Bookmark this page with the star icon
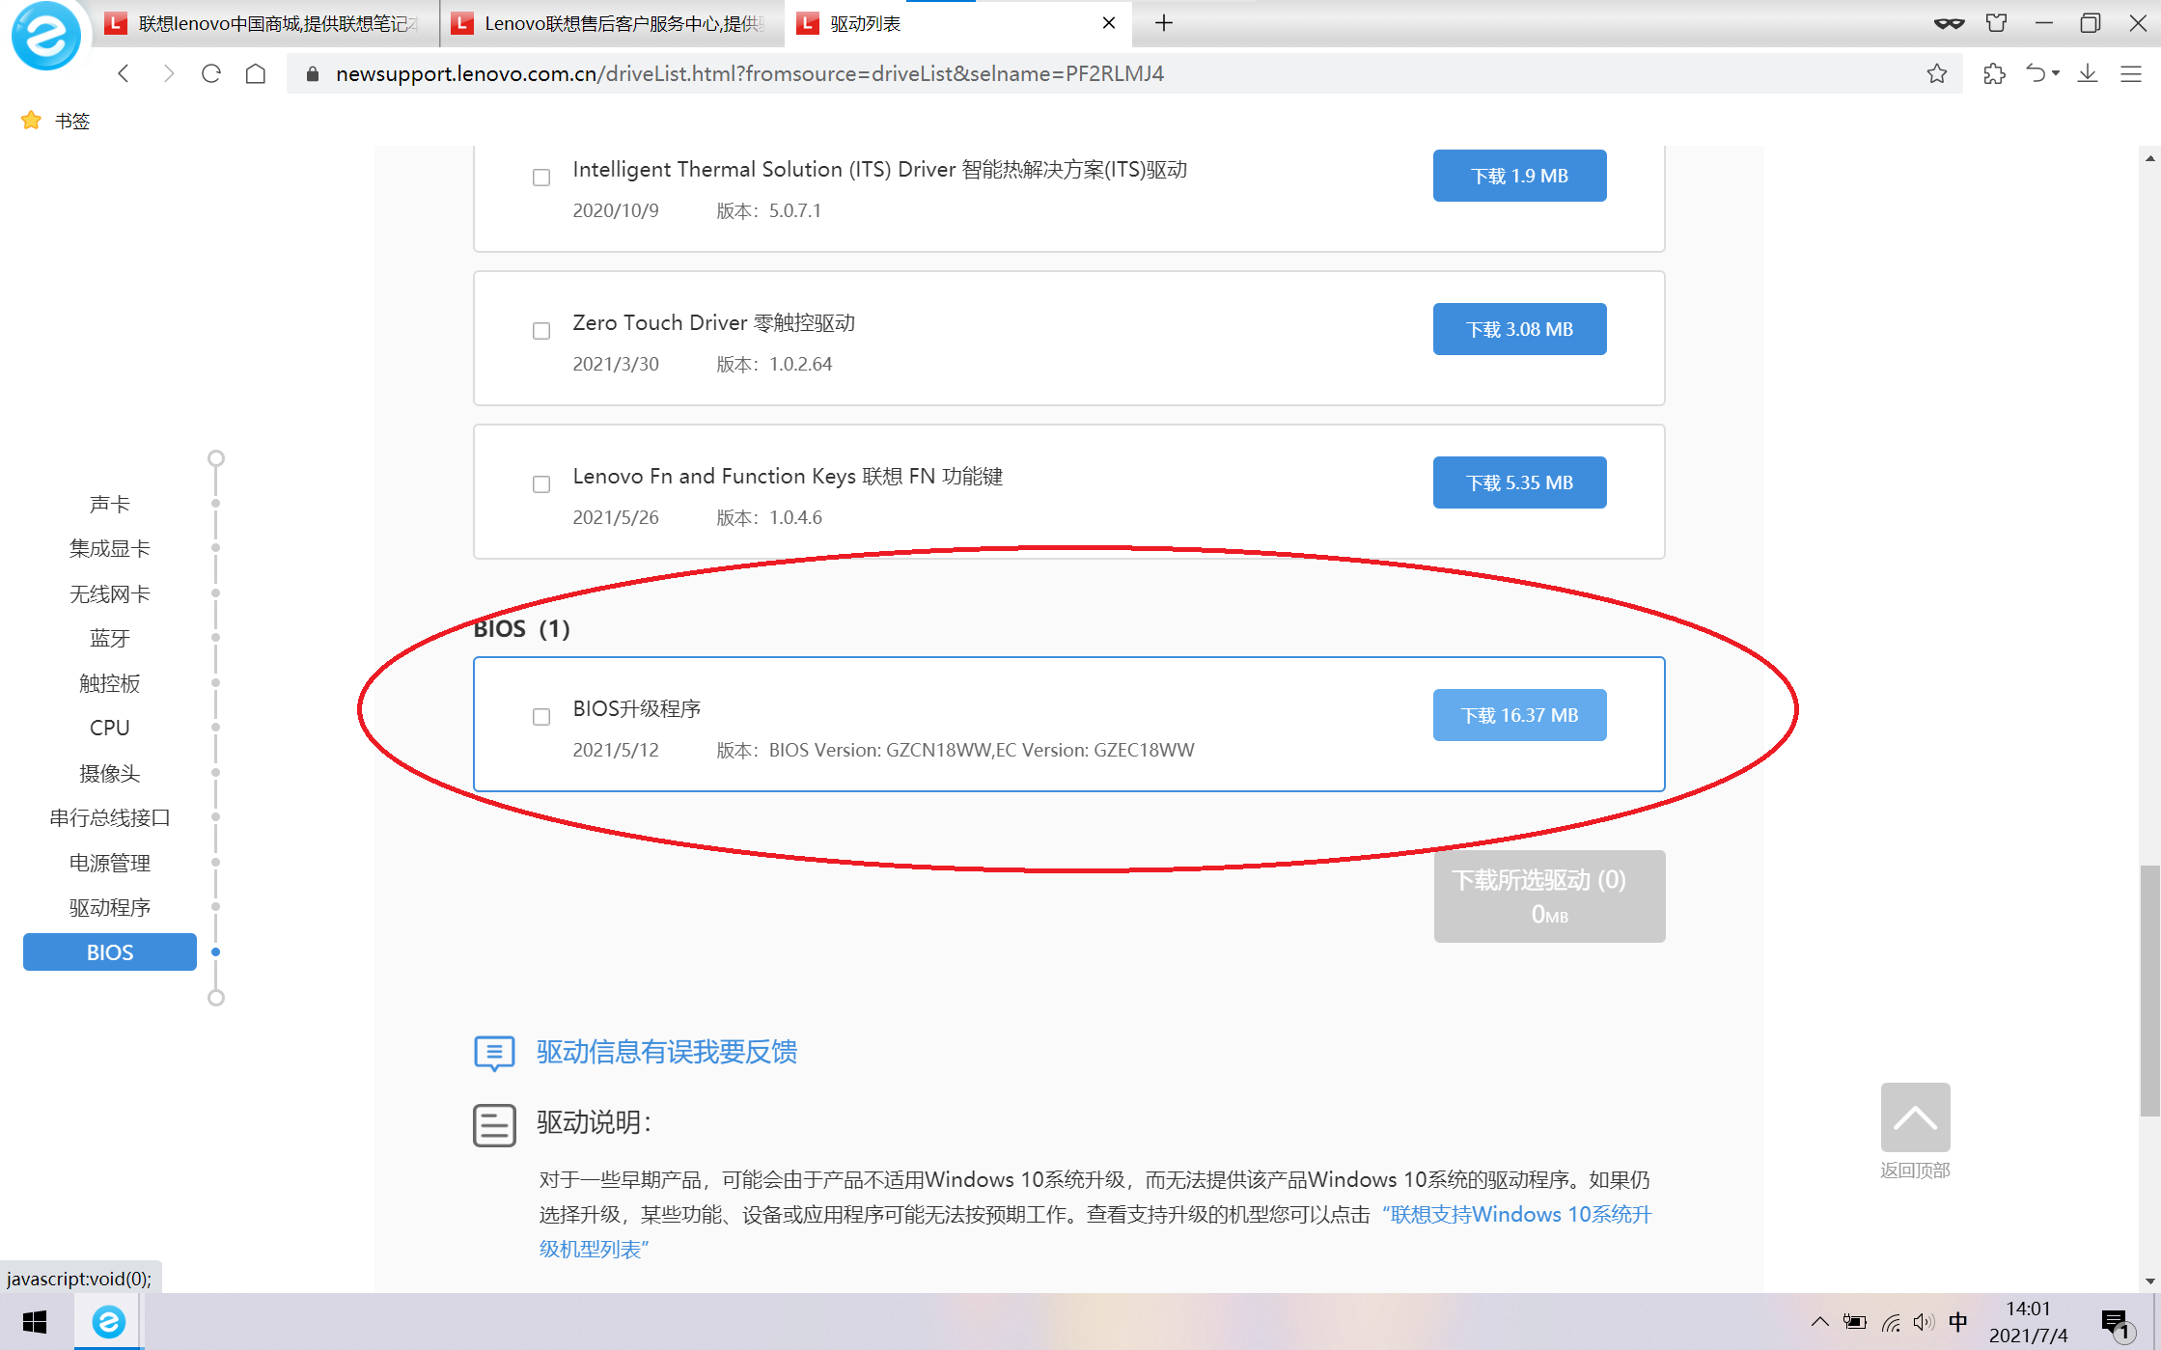Screen dimensions: 2161x1350 [x=1936, y=73]
